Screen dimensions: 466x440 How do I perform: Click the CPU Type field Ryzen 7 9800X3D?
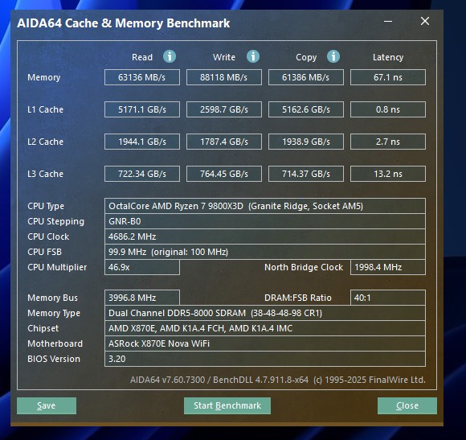(x=265, y=206)
